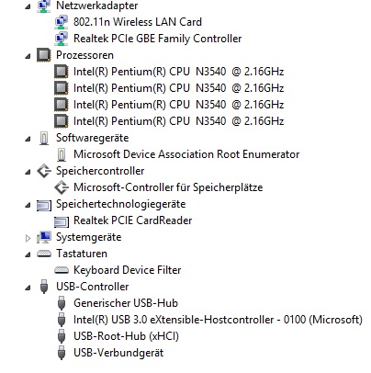
Task: Click the Speichertechnologiegeräte category icon
Action: 44,205
